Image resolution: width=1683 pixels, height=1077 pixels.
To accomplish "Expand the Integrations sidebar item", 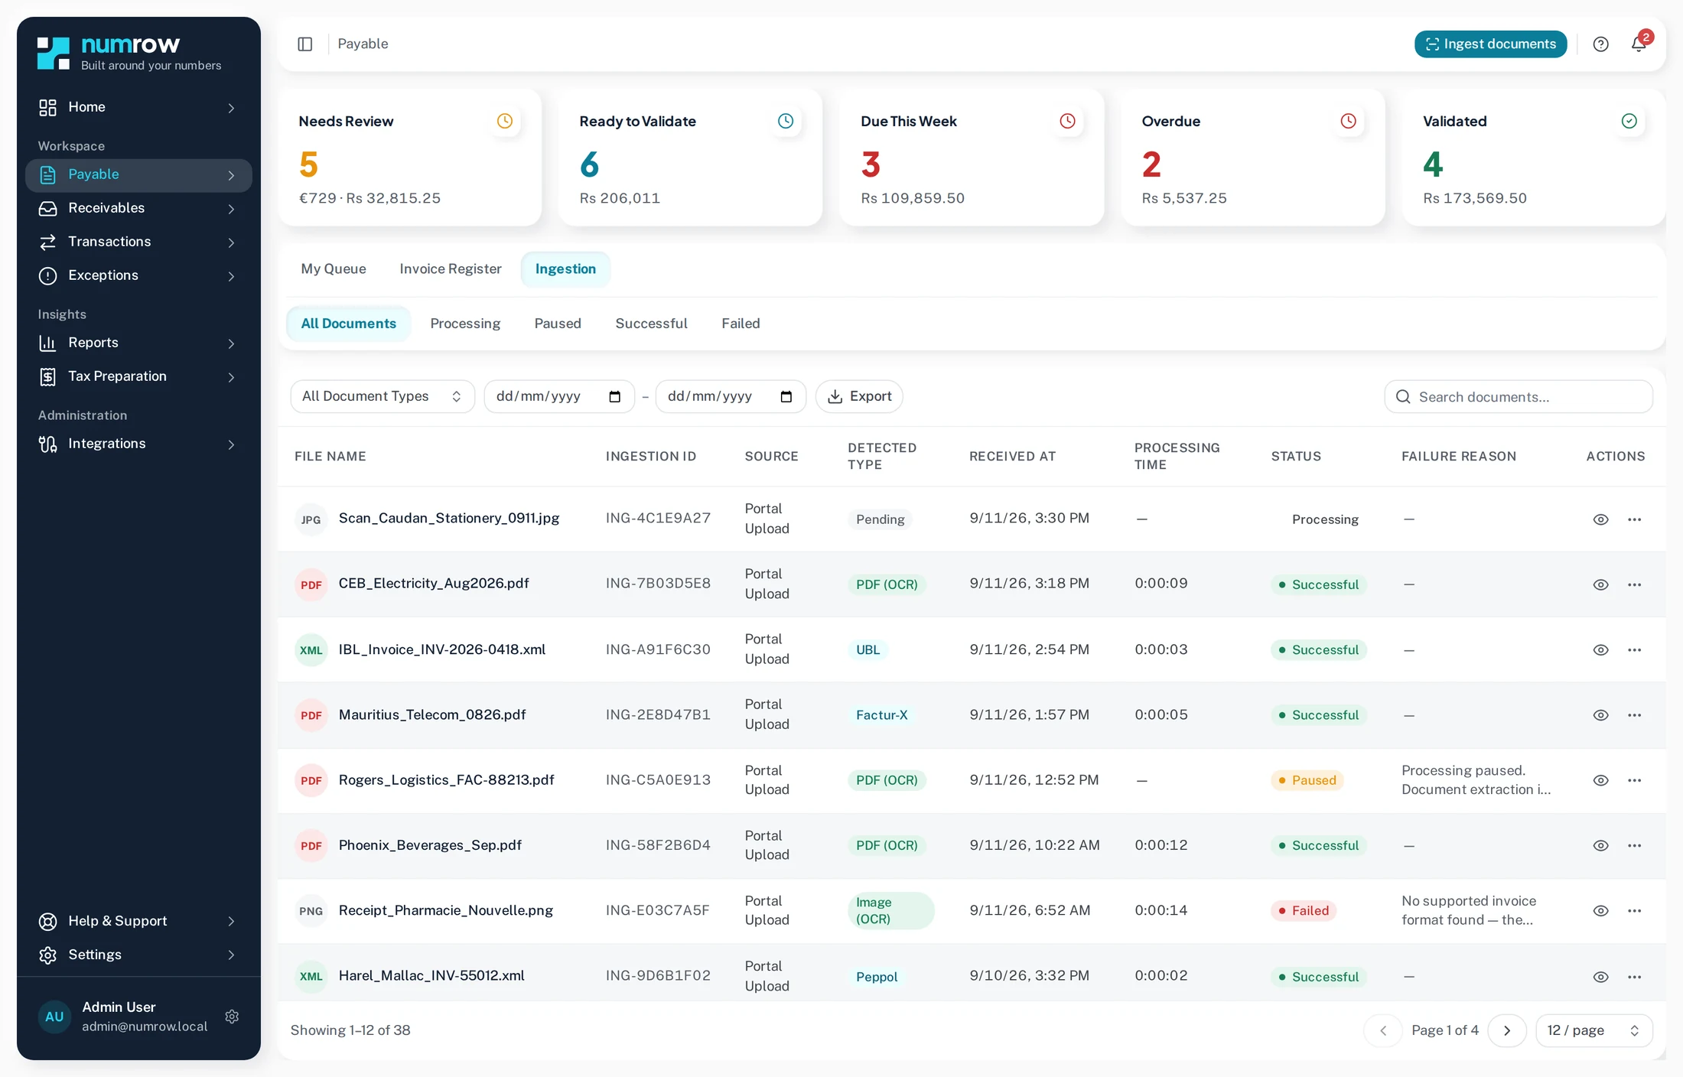I will coord(138,444).
